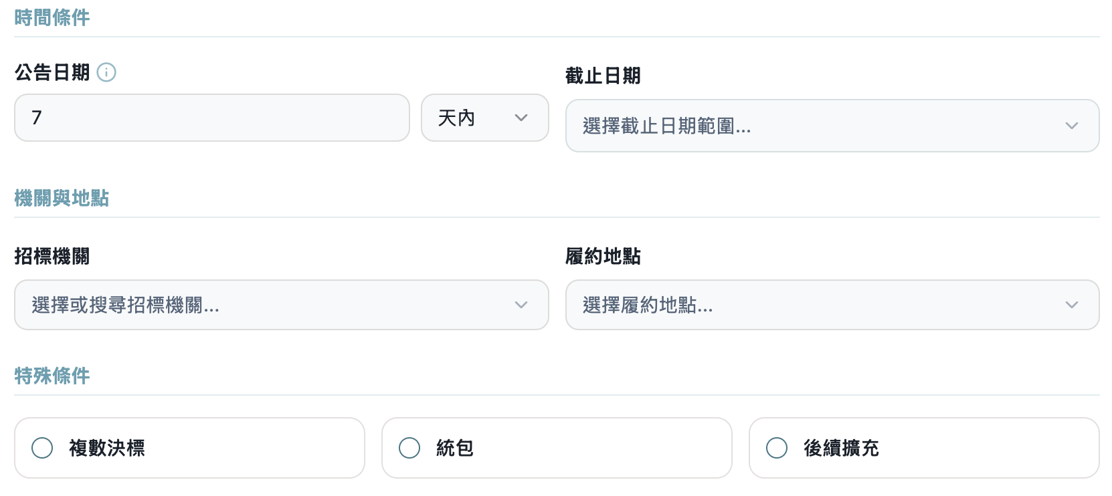This screenshot has width=1112, height=496.
Task: Focus the 公告日期 number field showing 7
Action: tap(211, 118)
